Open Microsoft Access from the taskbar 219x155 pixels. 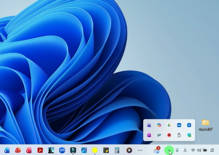(x=29, y=150)
